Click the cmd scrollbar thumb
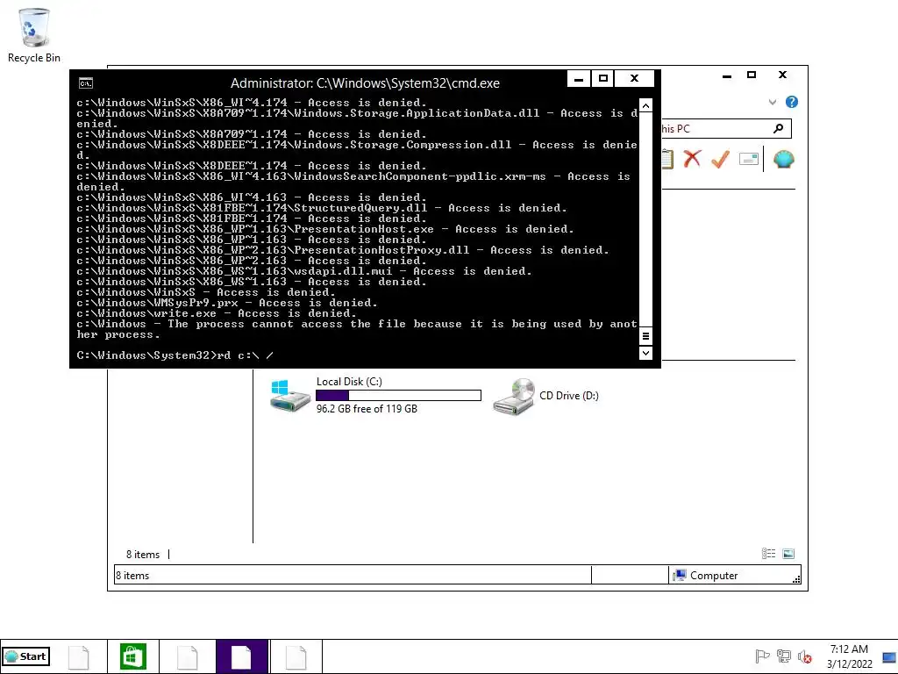The height and width of the screenshot is (674, 898). [645, 336]
